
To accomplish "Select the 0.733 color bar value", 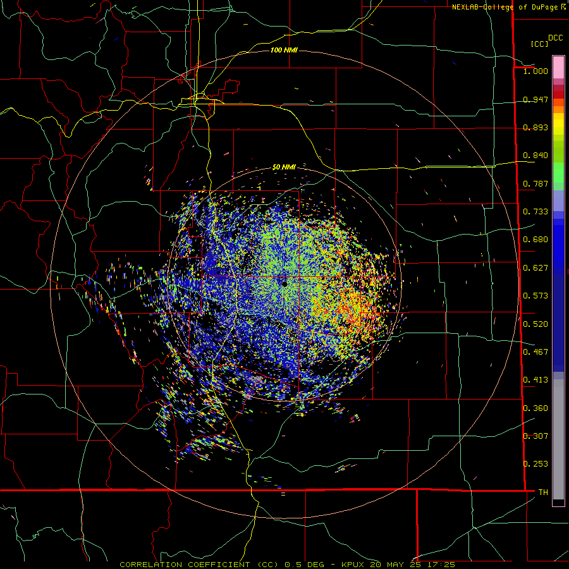I will pos(535,212).
